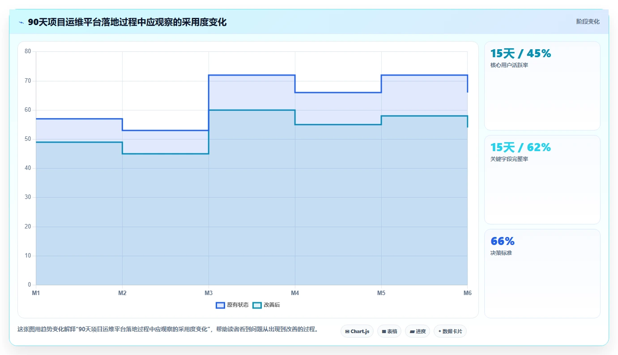Image resolution: width=618 pixels, height=355 pixels.
Task: Click the 80 y-axis tick label
Action: point(28,51)
